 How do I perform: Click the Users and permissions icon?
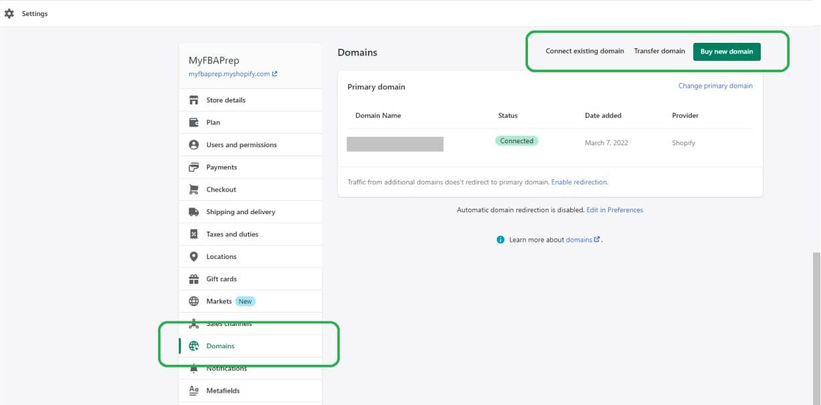(194, 145)
